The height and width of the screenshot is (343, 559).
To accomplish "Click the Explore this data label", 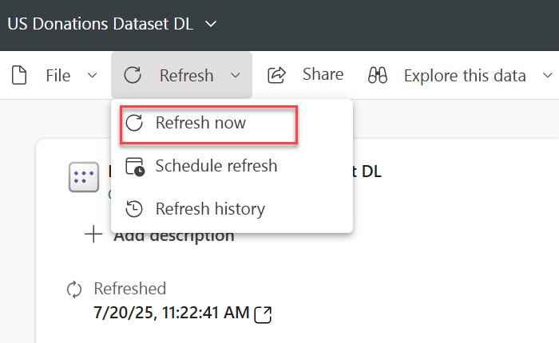I will [x=465, y=76].
